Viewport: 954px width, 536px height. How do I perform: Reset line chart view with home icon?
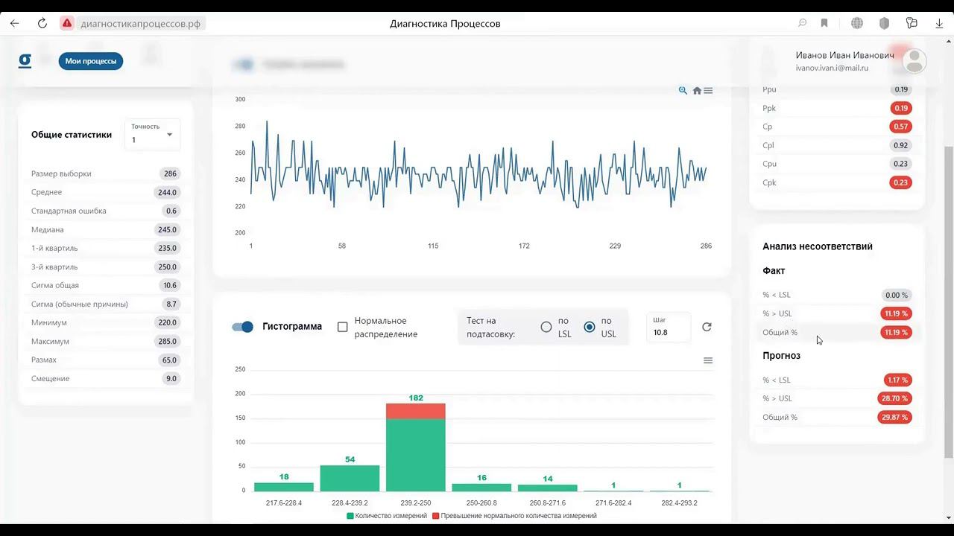[x=697, y=91]
